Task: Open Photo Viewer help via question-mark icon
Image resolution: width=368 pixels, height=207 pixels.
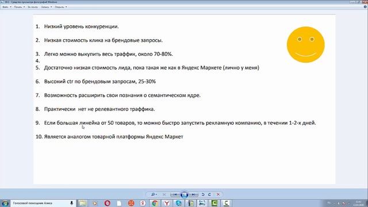Action: [365, 7]
